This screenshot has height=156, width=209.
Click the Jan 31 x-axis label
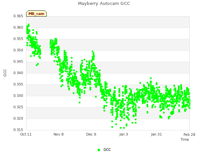[156, 134]
